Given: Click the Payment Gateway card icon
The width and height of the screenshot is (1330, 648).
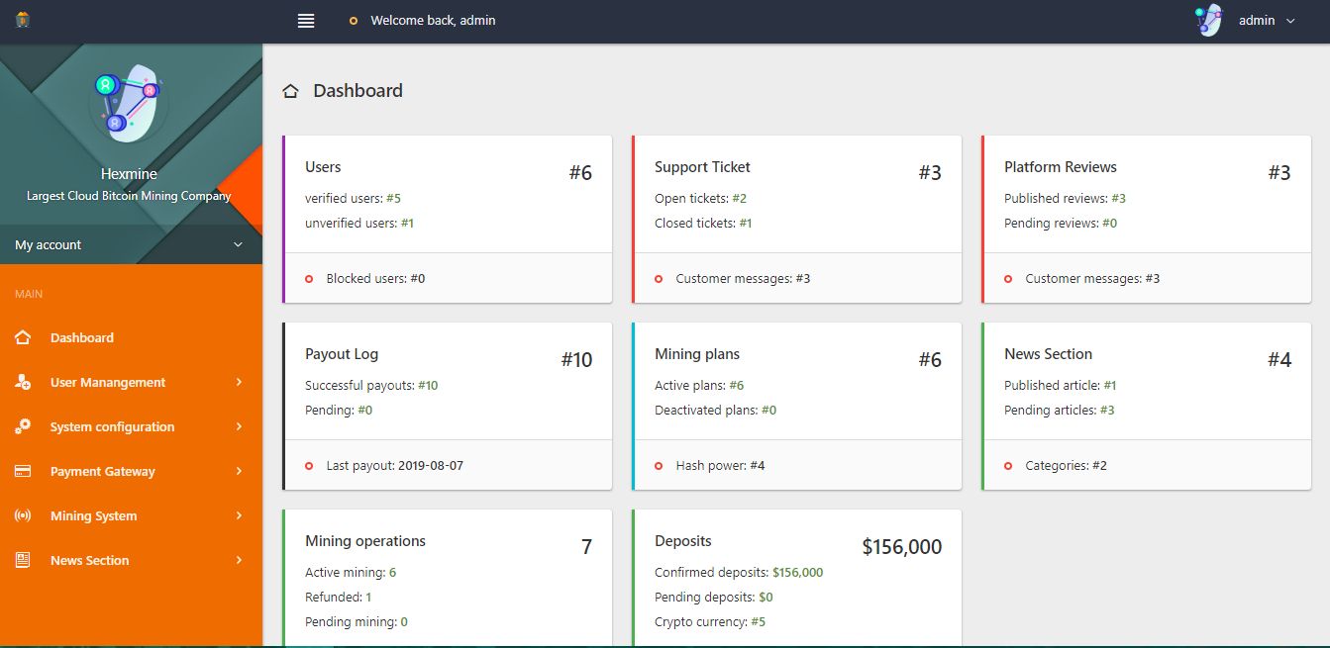Looking at the screenshot, I should [23, 471].
